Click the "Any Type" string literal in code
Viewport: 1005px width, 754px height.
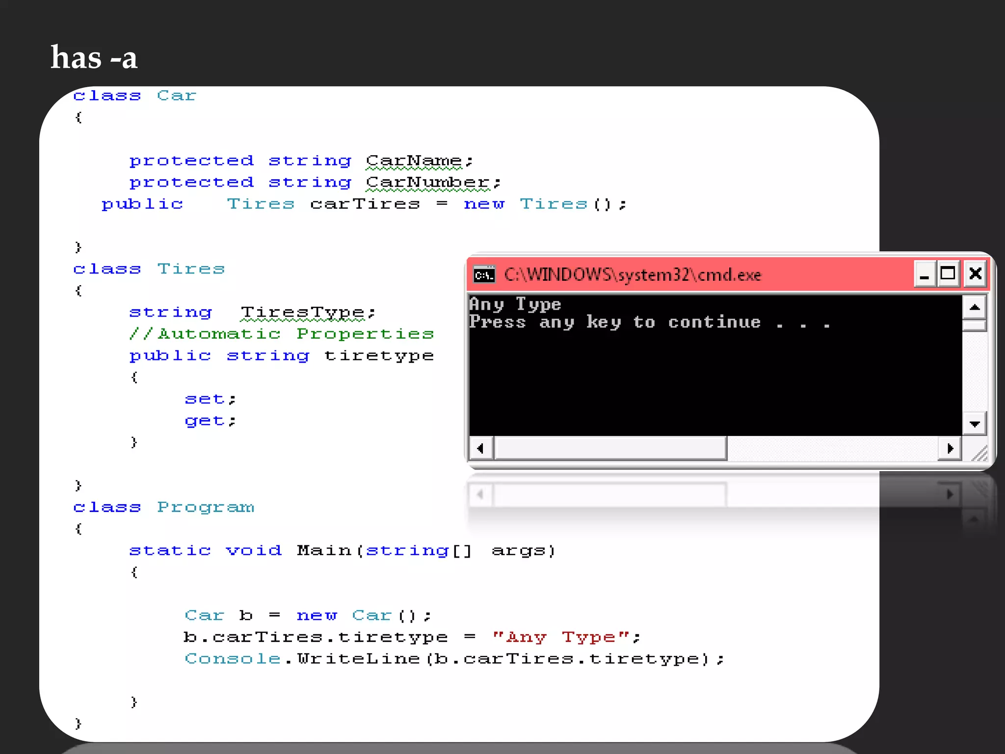pyautogui.click(x=561, y=637)
